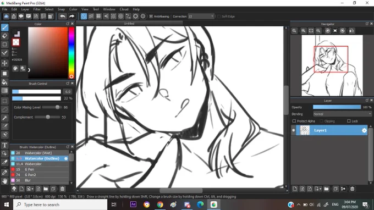This screenshot has height=210, width=374.
Task: Enable crisscross grid snap
Action: click(98, 16)
